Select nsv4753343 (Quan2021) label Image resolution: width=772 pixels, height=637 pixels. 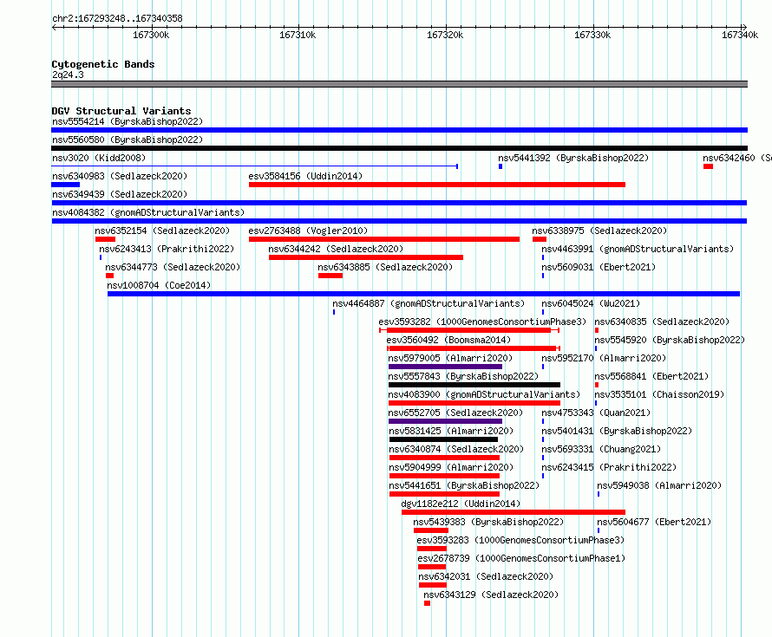point(596,413)
